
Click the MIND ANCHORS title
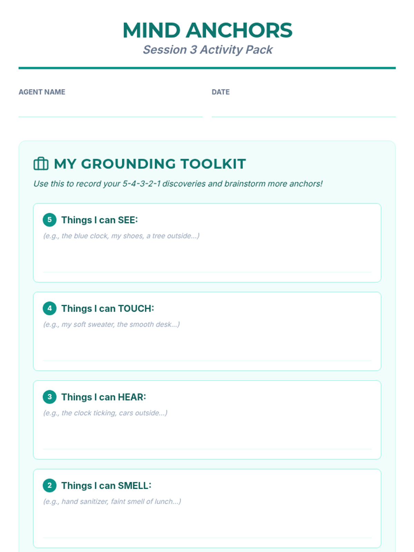coord(207,30)
